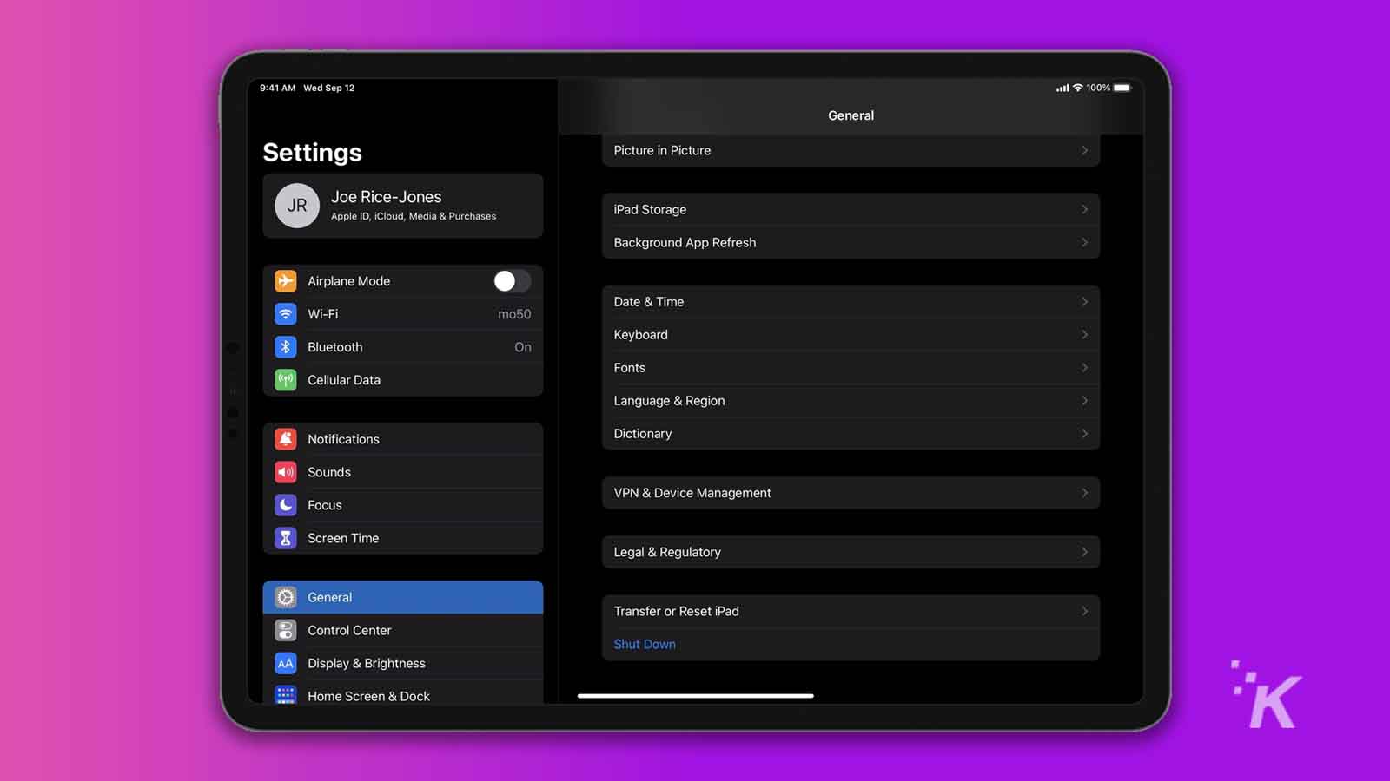Select the Keyboard label

pyautogui.click(x=641, y=335)
